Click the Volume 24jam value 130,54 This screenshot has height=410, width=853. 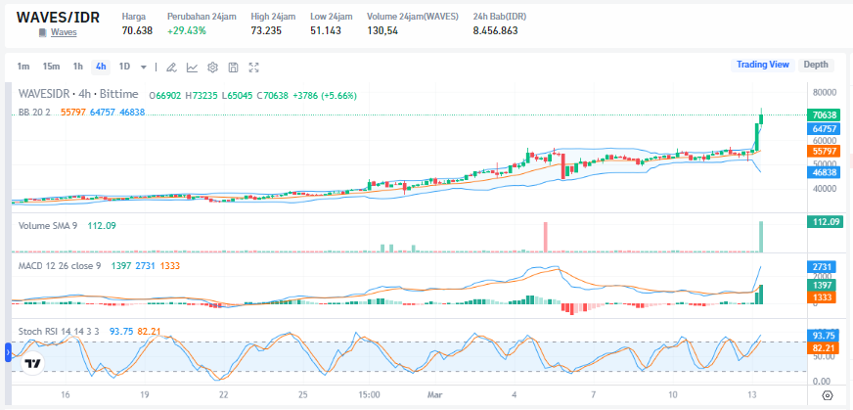tap(382, 30)
